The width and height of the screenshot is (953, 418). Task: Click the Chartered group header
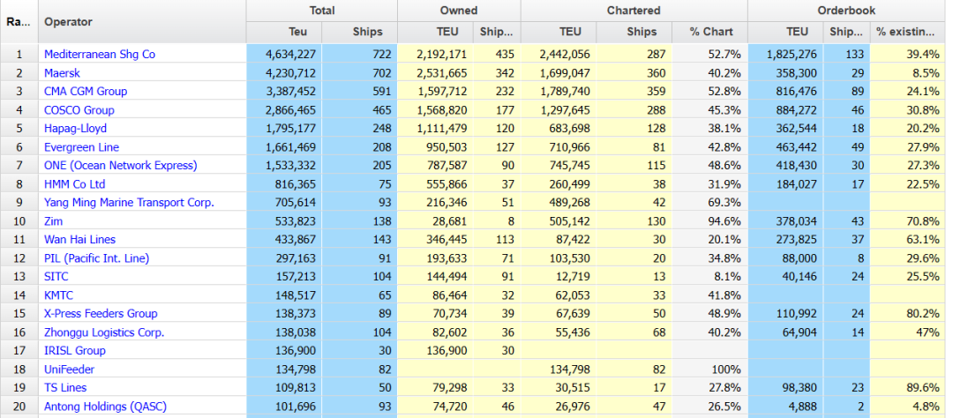tap(634, 11)
